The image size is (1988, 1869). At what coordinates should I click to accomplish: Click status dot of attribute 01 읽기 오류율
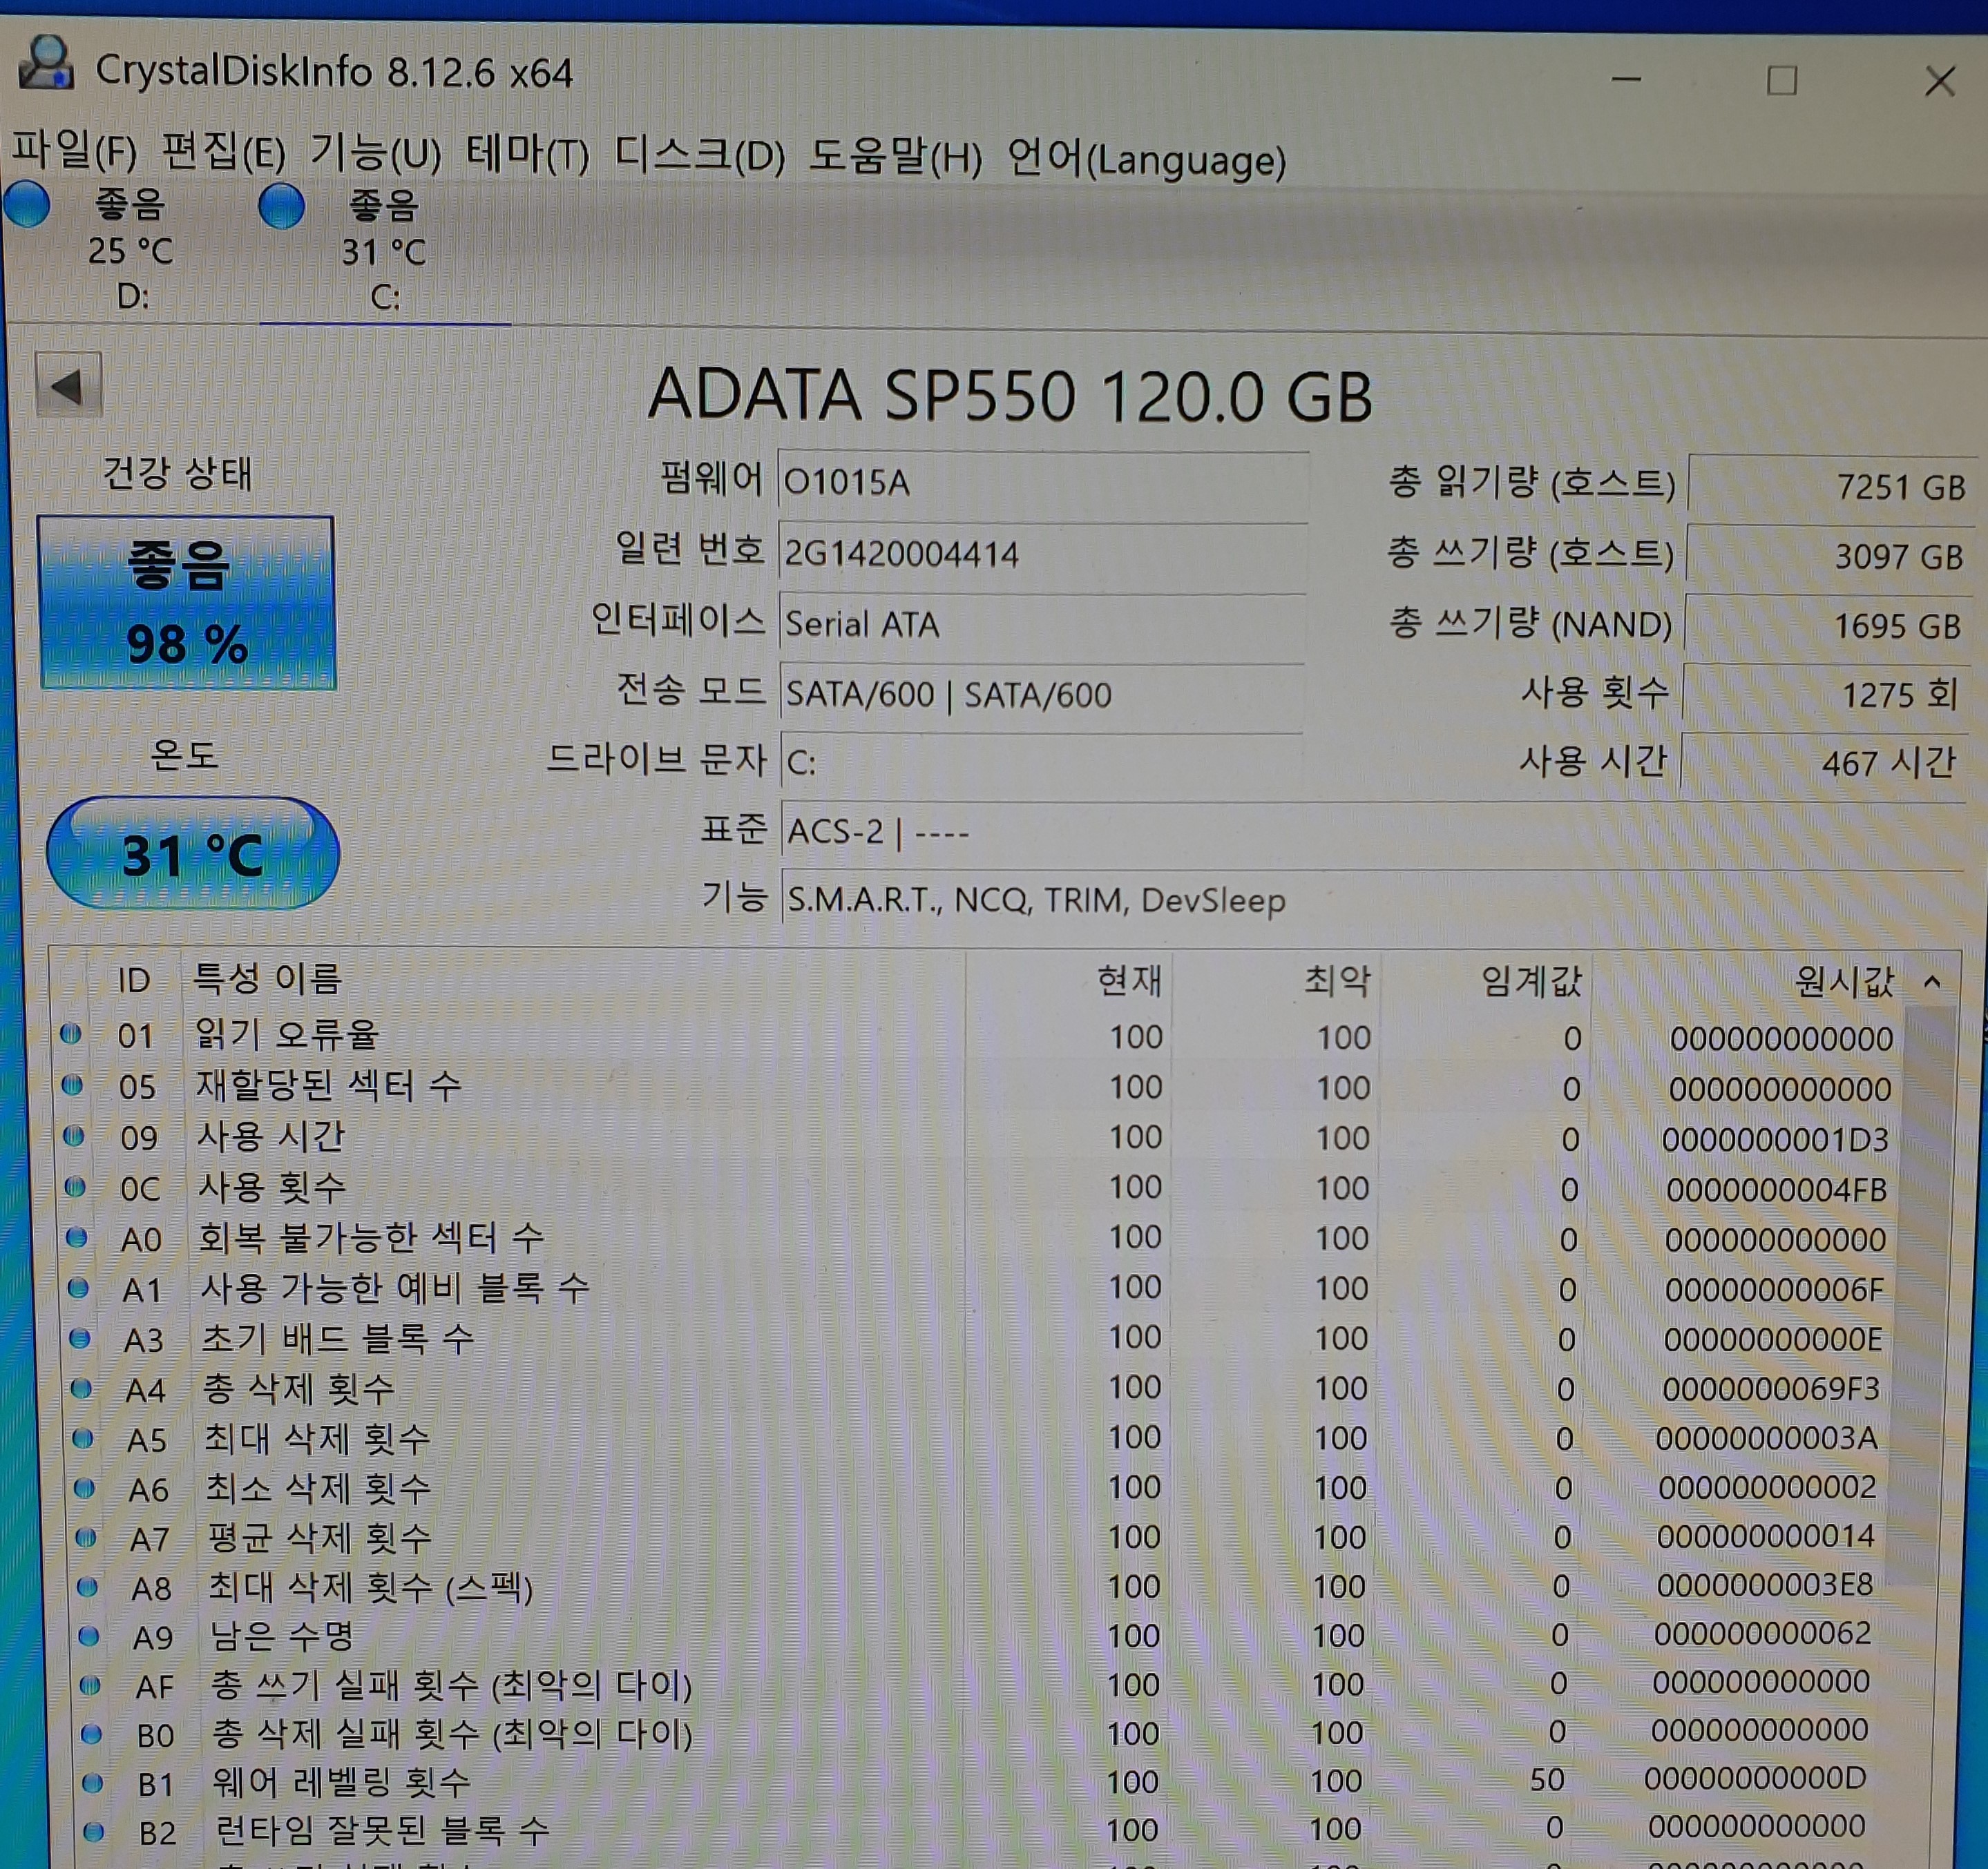click(x=70, y=1034)
